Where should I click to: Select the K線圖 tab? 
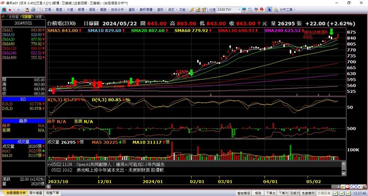pos(26,16)
